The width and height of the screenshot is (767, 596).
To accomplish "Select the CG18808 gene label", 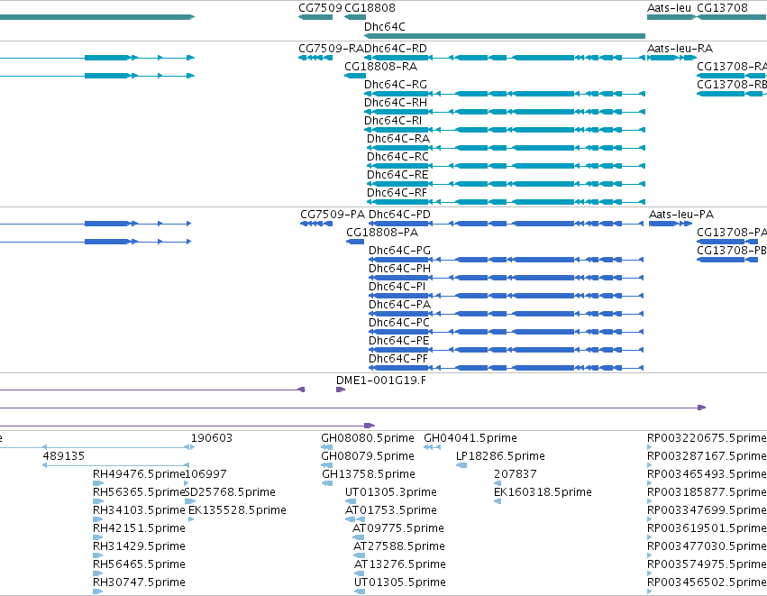I will click(x=370, y=8).
